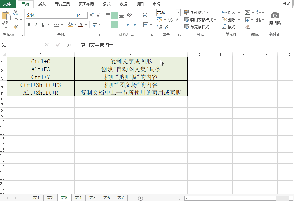294x201 pixels.
Task: Toggle bold formatting
Action: [x=29, y=24]
